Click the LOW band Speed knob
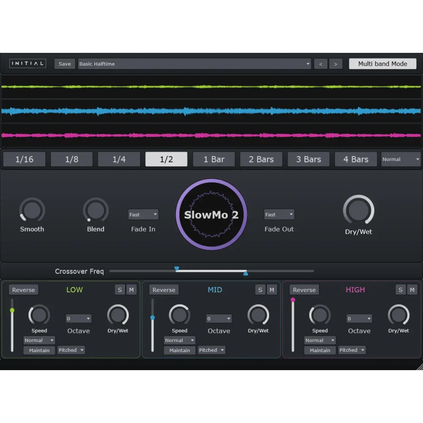The image size is (423, 423). (39, 315)
